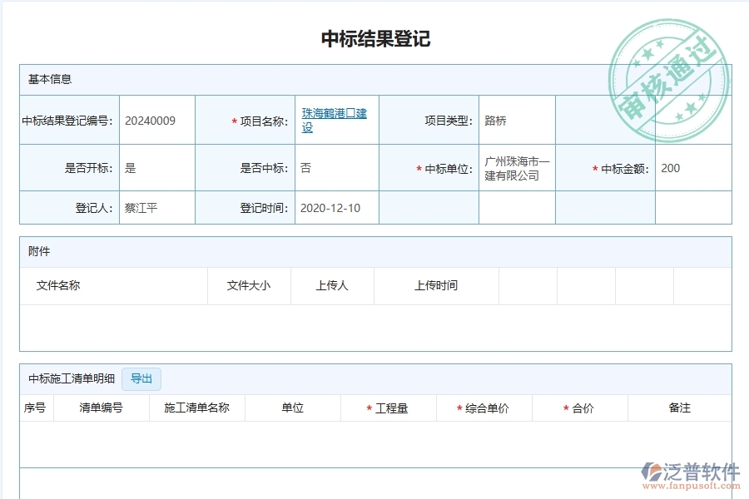
Task: Click the 登记时间 date 2020-12-10
Action: tap(331, 208)
